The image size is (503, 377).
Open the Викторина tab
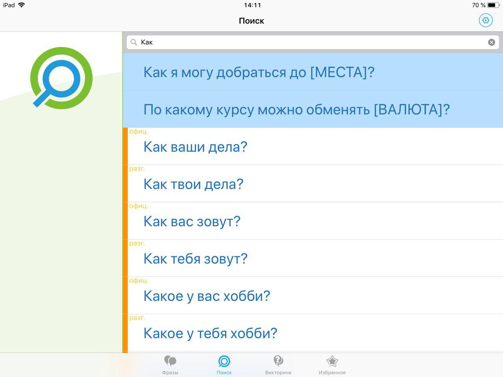point(278,364)
